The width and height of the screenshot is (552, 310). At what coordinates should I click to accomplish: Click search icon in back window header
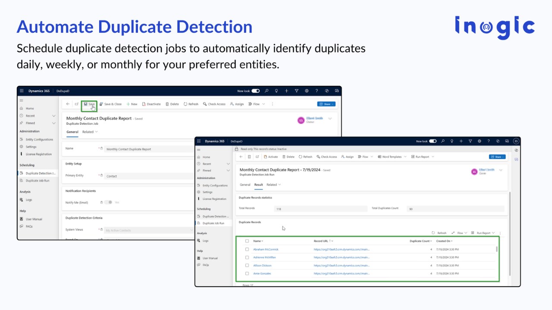(x=267, y=91)
